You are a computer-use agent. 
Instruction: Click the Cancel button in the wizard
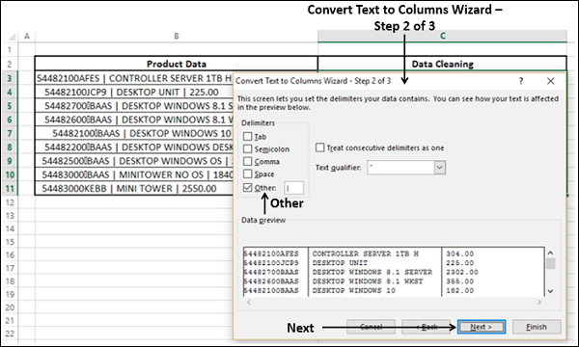click(372, 327)
